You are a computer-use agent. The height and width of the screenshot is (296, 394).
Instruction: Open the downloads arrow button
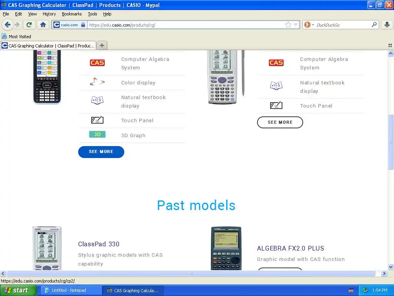387,25
